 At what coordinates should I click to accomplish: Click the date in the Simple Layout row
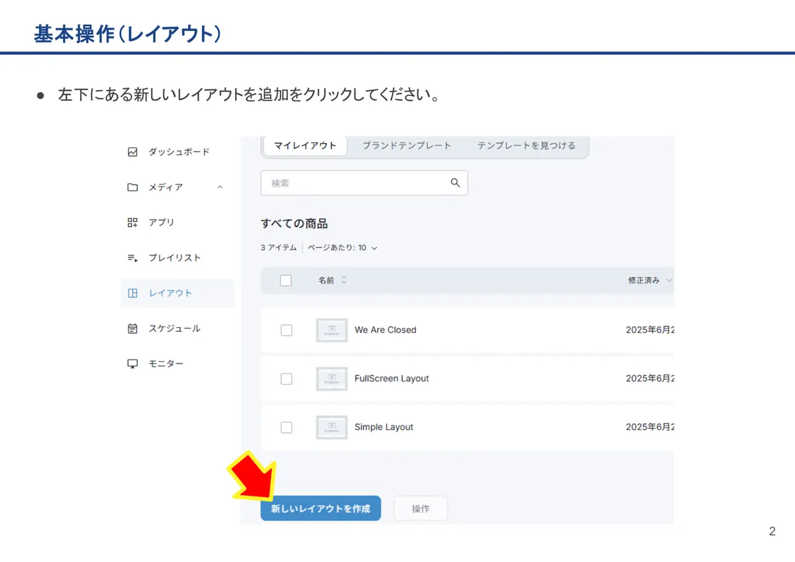[650, 427]
